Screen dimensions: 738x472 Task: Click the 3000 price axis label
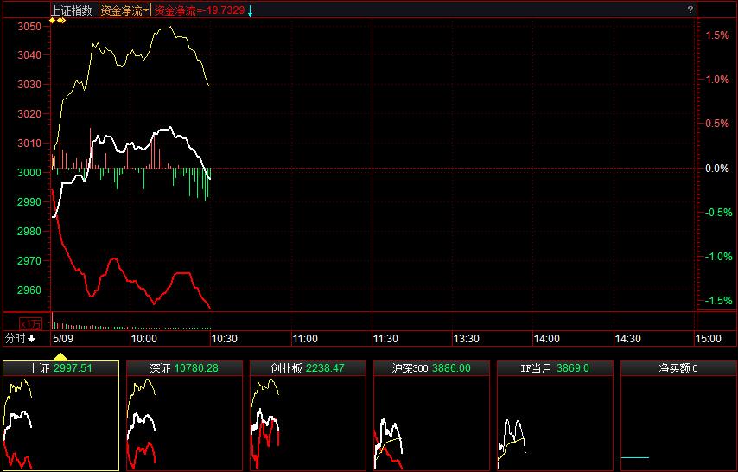pyautogui.click(x=29, y=173)
